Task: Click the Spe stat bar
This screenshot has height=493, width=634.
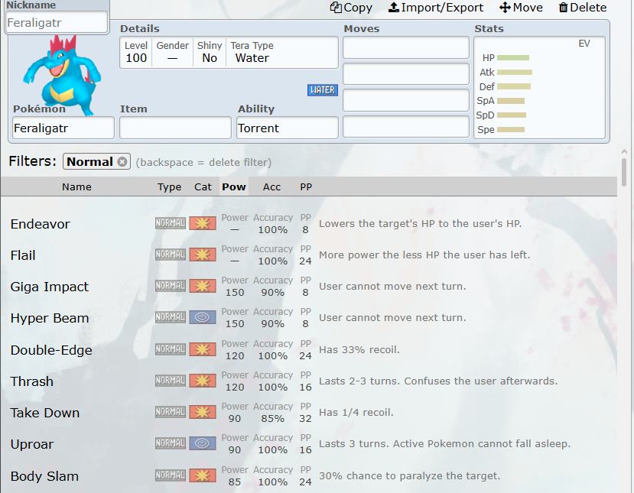Action: [x=511, y=130]
